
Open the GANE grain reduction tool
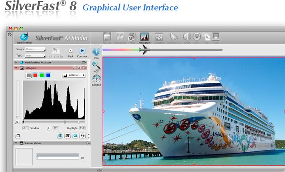[x=187, y=37]
